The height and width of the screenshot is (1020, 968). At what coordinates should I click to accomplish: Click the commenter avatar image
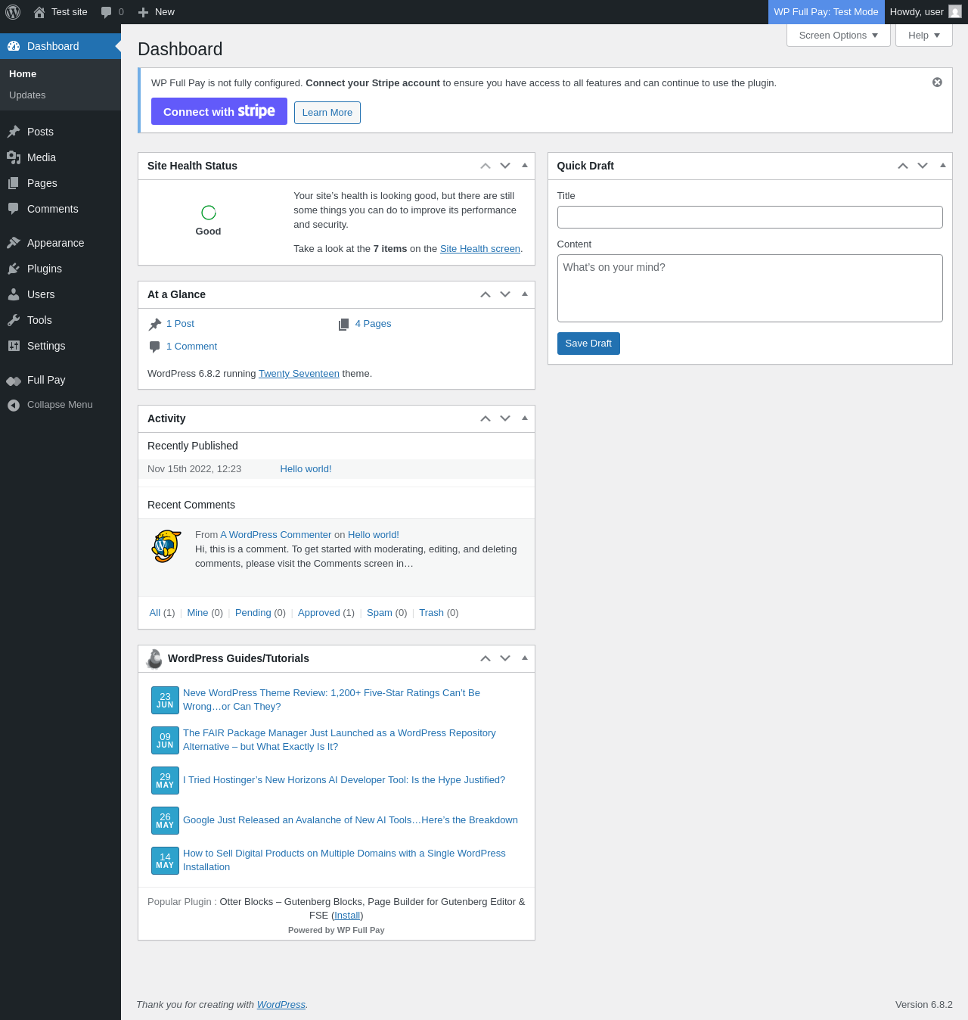click(x=166, y=546)
